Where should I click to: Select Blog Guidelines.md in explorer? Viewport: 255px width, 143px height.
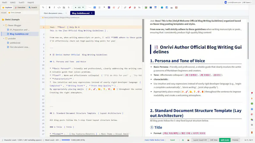click(19, 34)
